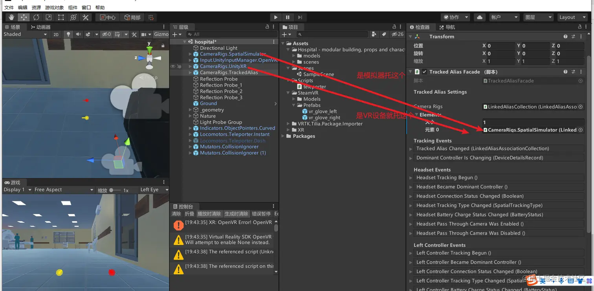Screen dimensions: 594x291
Task: Open the Shaded draw mode dropdown
Action: [x=25, y=34]
